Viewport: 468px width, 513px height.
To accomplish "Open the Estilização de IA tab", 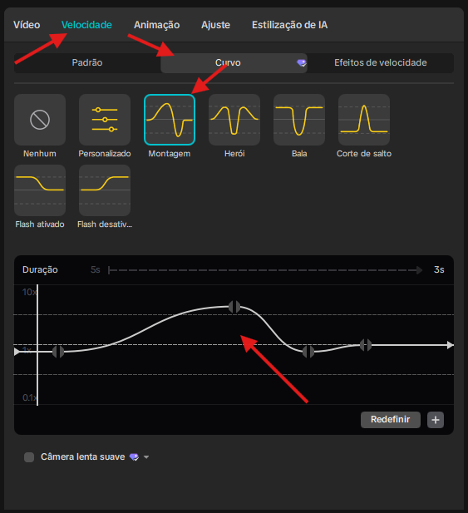I will (x=290, y=25).
